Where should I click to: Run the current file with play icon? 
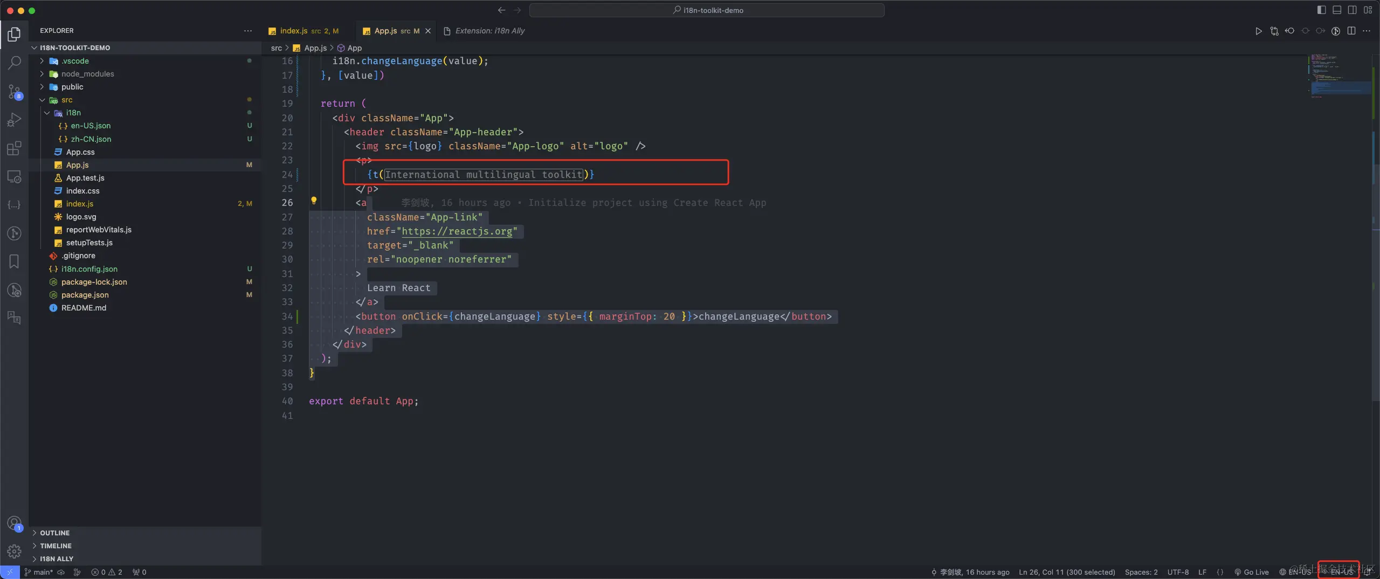pos(1258,31)
